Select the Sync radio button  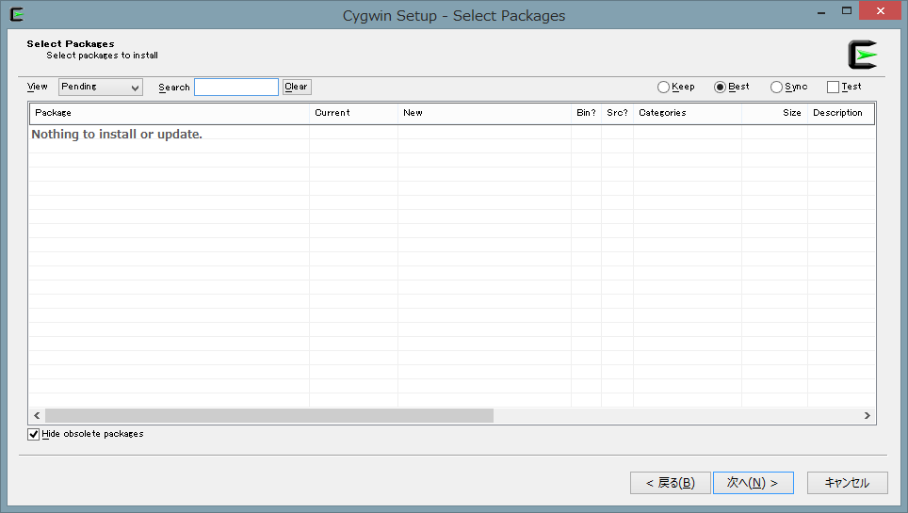tap(777, 87)
